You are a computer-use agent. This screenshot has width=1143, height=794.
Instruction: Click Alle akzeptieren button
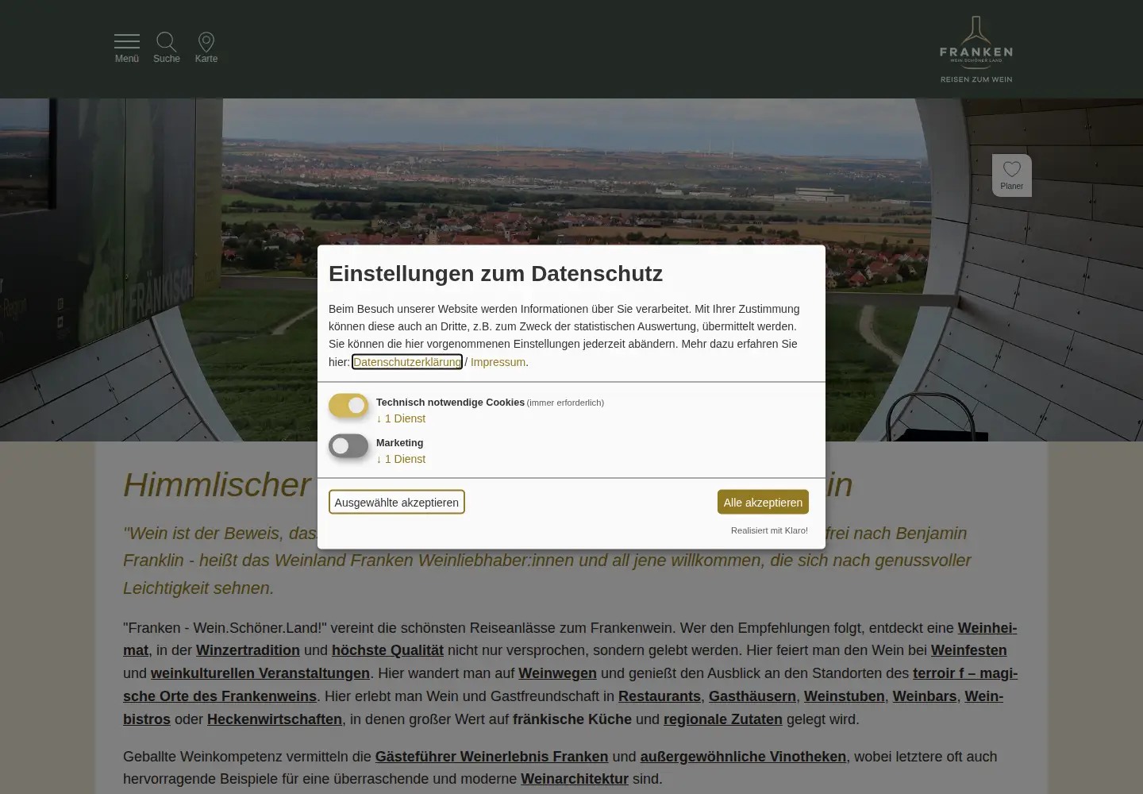[x=763, y=502]
